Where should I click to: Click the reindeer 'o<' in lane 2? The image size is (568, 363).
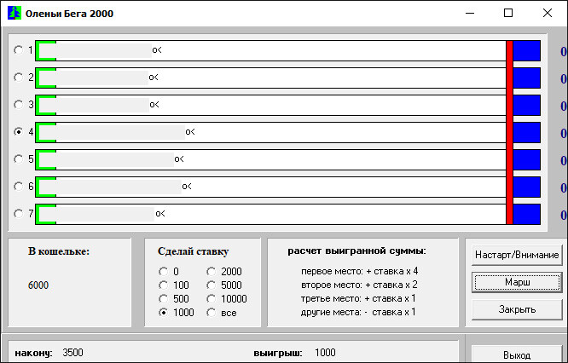154,78
